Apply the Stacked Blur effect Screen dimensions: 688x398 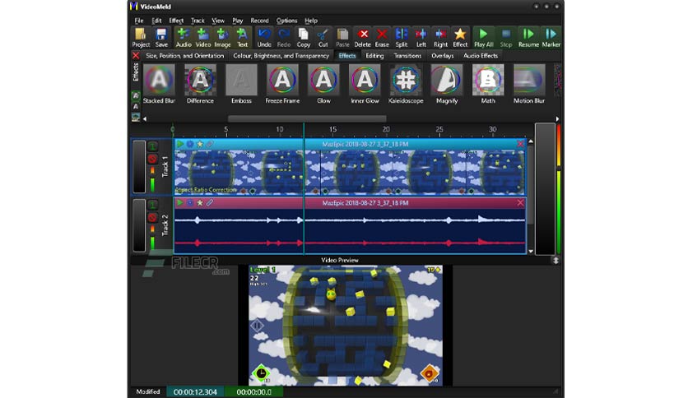coord(159,84)
